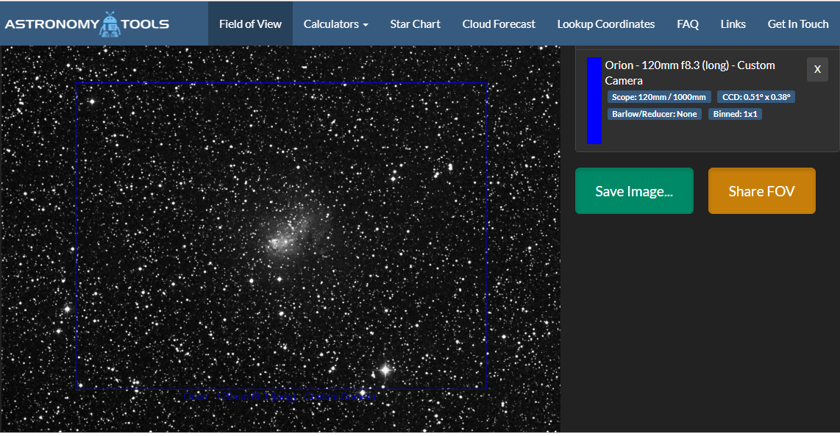Open the Cloud Forecast page
This screenshot has height=436, width=840.
tap(498, 24)
